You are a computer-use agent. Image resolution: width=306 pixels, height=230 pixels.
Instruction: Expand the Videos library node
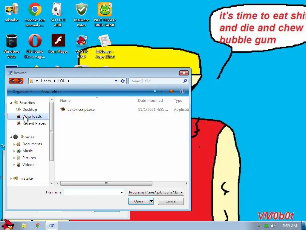tap(14, 165)
